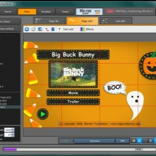Toggle the third view option icon

click(145, 141)
